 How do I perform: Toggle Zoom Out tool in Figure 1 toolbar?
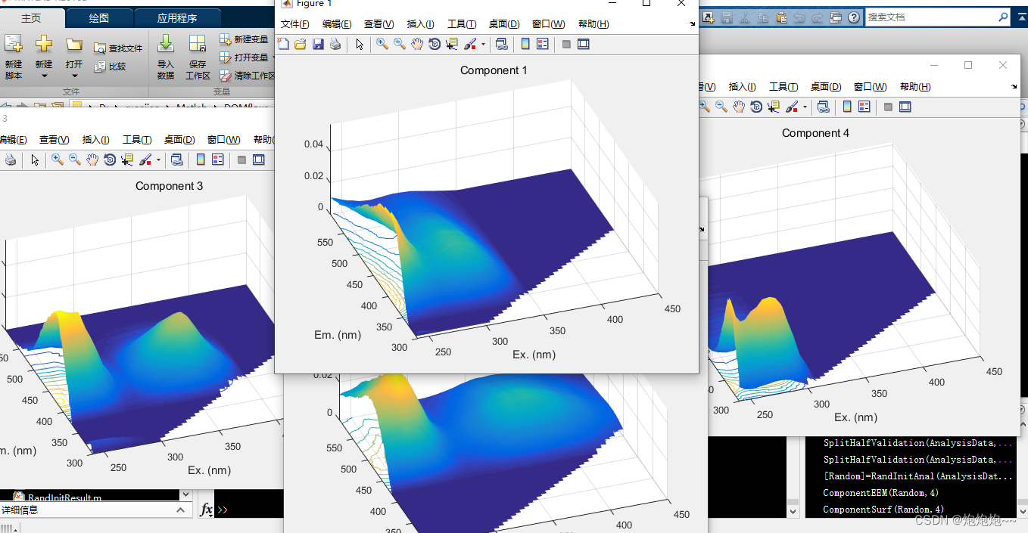pos(400,45)
